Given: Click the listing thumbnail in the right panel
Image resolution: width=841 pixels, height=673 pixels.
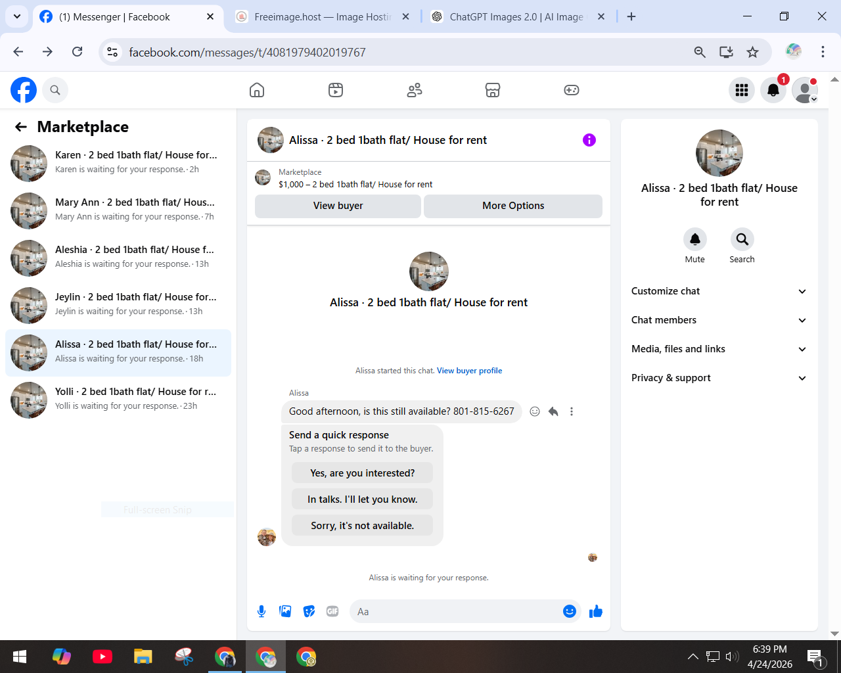Looking at the screenshot, I should (x=719, y=153).
